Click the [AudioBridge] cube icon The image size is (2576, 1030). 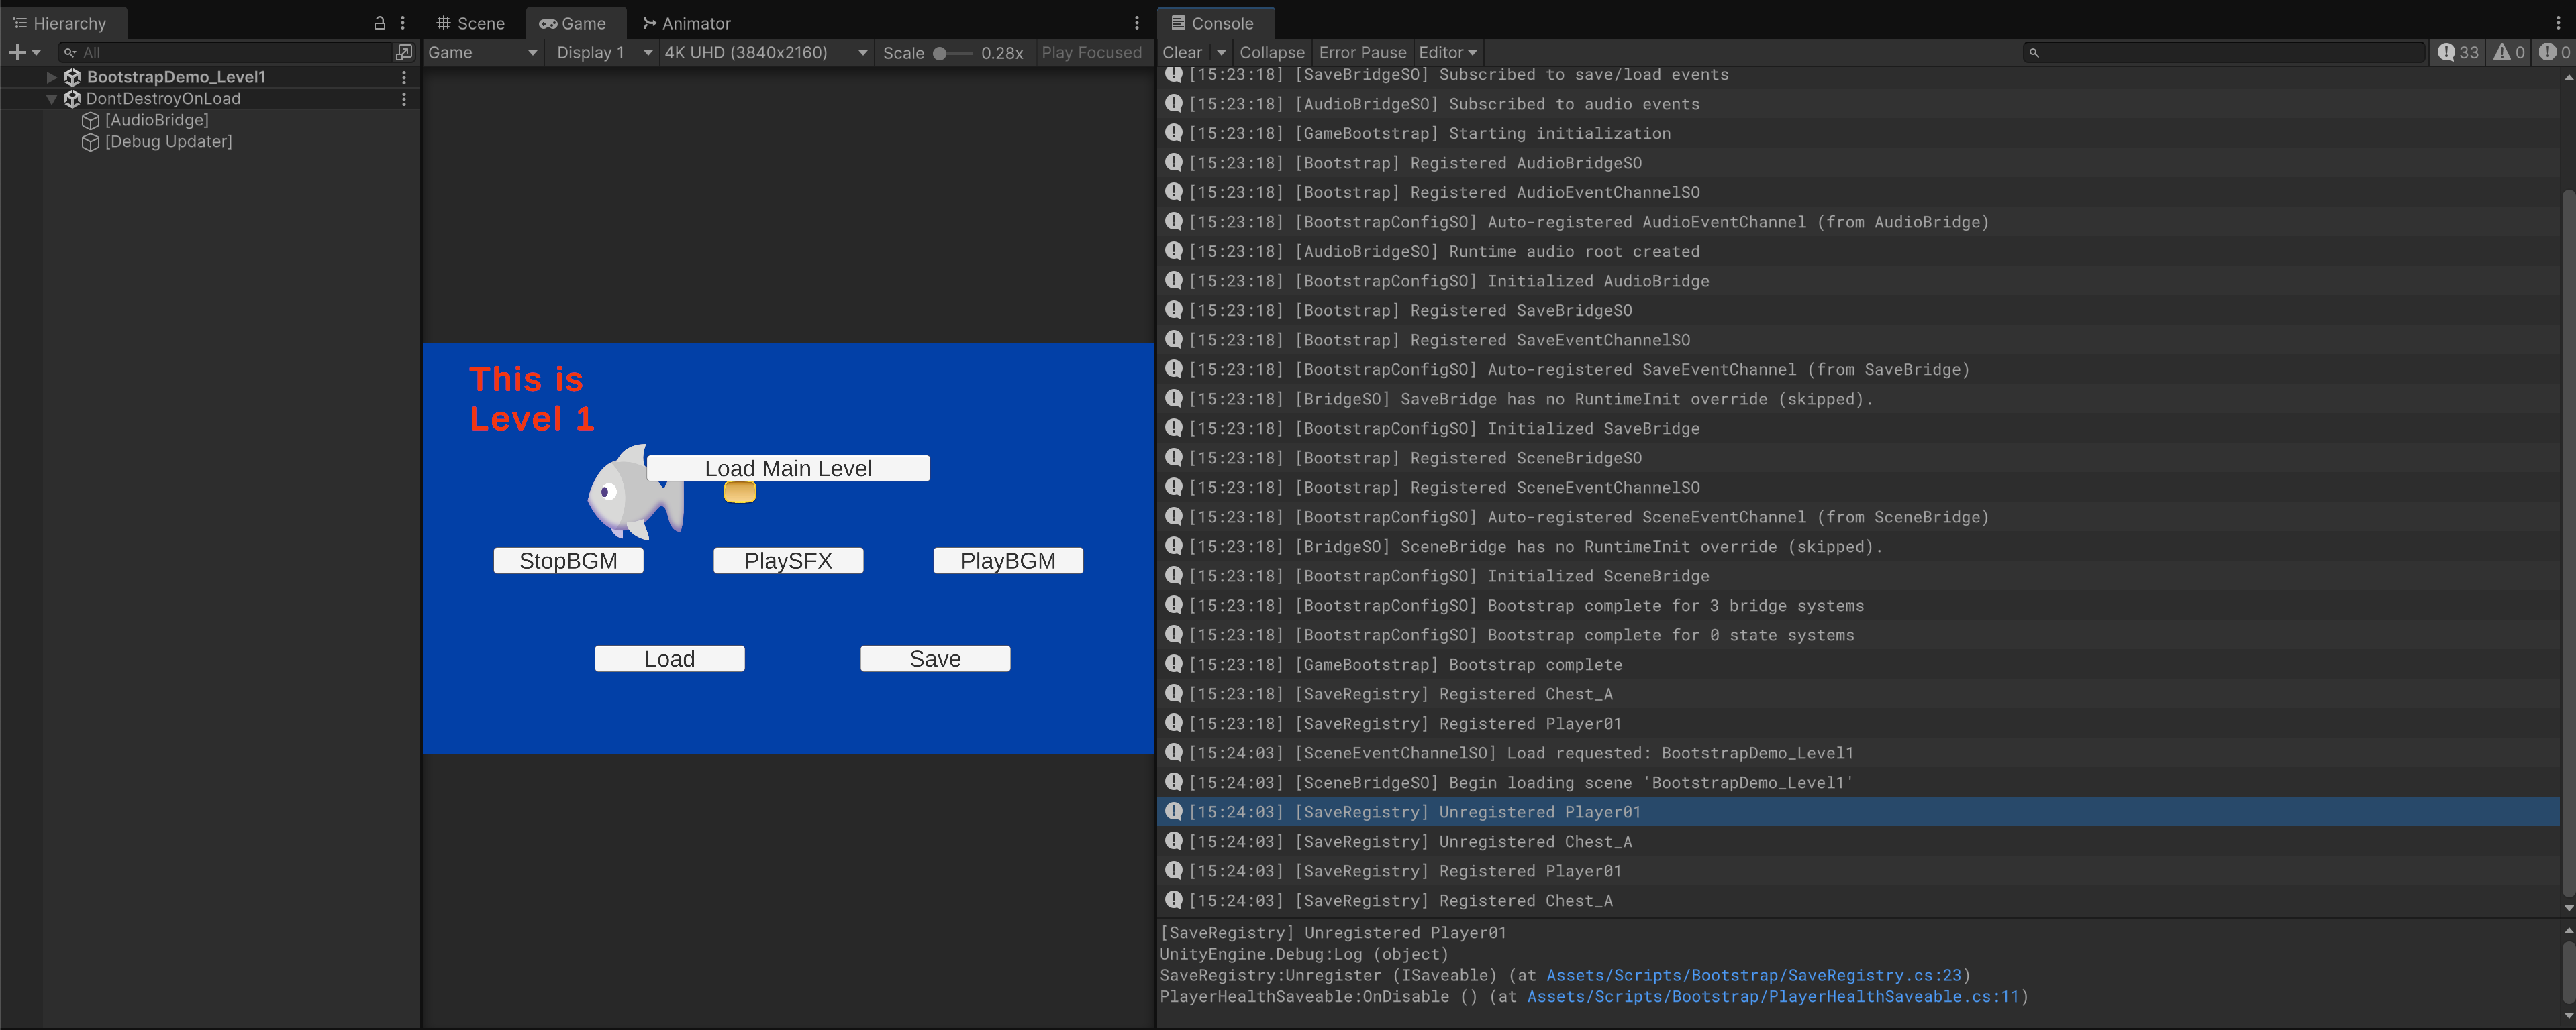point(91,120)
